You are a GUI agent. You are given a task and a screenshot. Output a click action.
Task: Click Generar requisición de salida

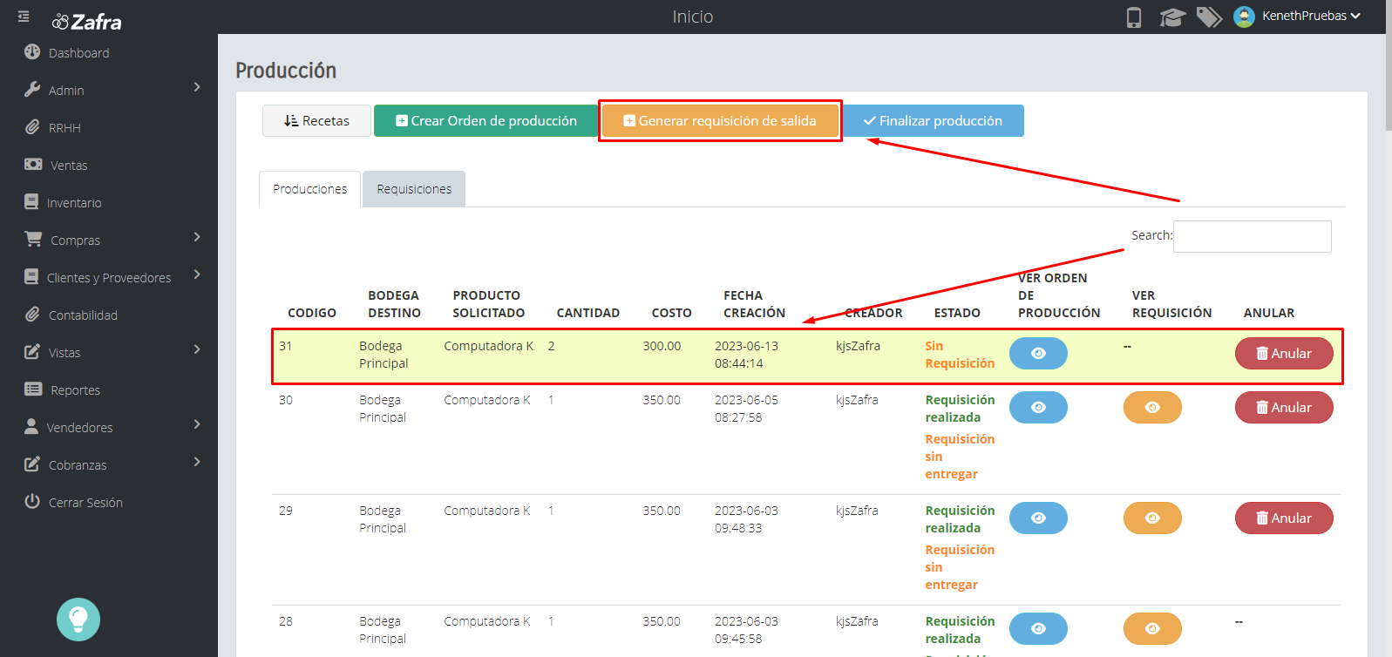click(720, 121)
